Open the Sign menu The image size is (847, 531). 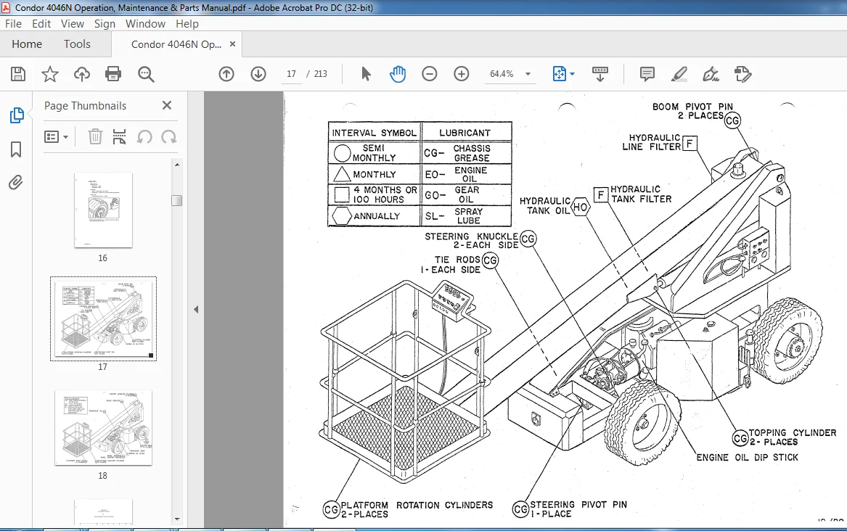(x=105, y=24)
